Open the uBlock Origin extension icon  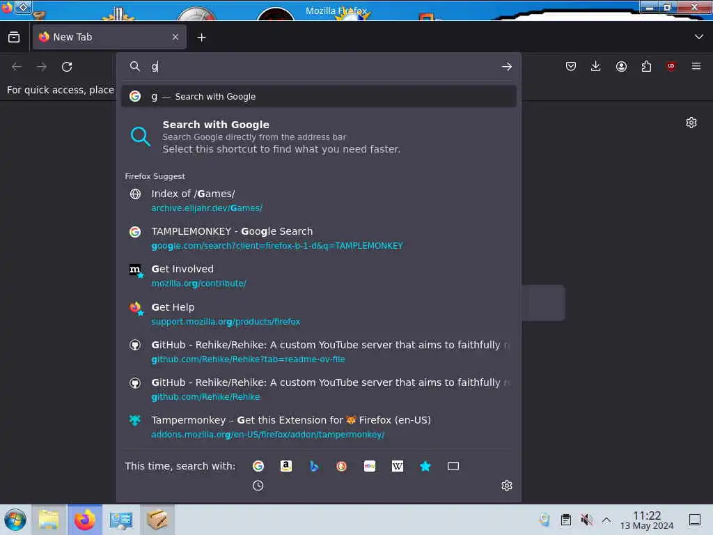[x=671, y=66]
